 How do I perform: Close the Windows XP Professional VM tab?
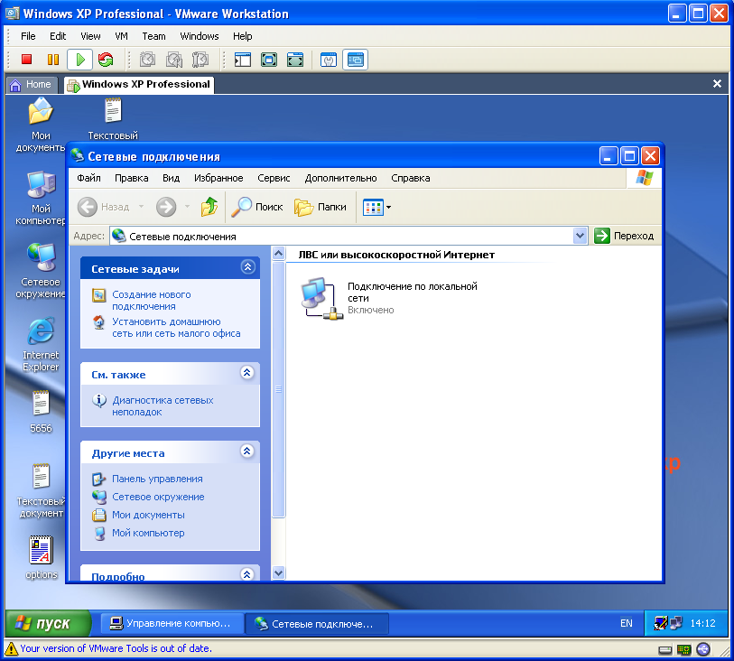pos(717,84)
